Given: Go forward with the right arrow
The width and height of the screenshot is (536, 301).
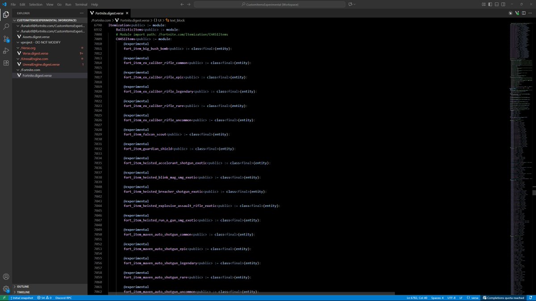Looking at the screenshot, I should point(189,4).
